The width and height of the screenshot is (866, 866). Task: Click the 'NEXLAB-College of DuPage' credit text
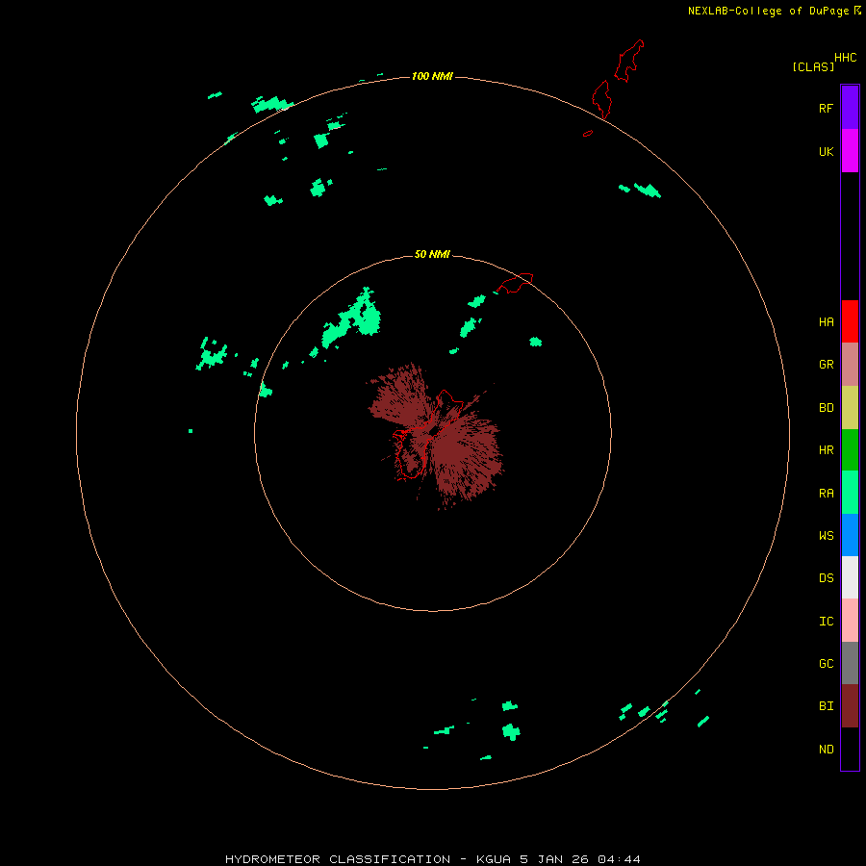tap(768, 11)
